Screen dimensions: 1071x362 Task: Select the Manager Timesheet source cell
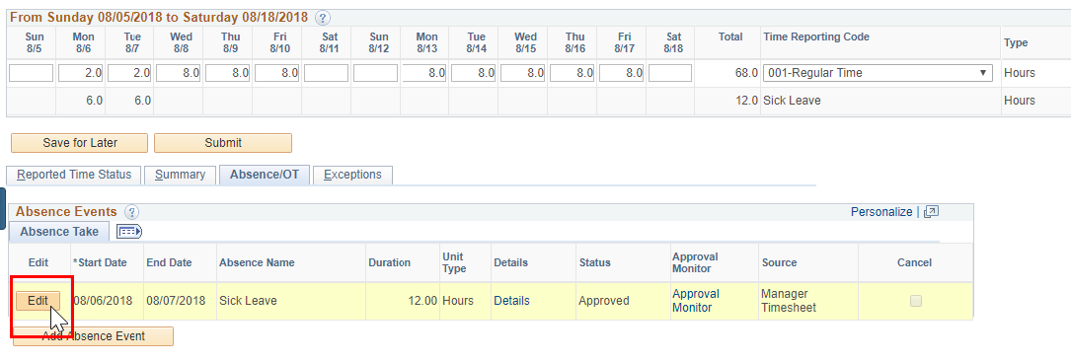(x=789, y=301)
